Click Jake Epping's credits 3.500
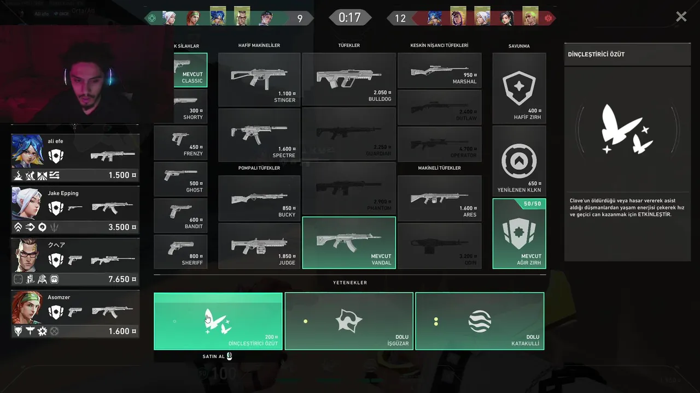Image resolution: width=700 pixels, height=393 pixels. (122, 227)
